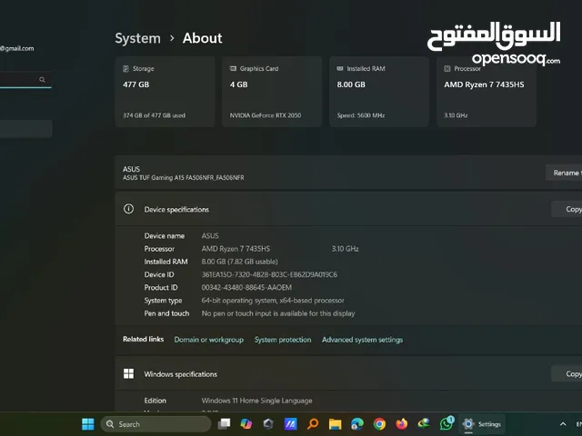This screenshot has width=582, height=436.
Task: Click the taskbar Search box
Action: tap(156, 424)
